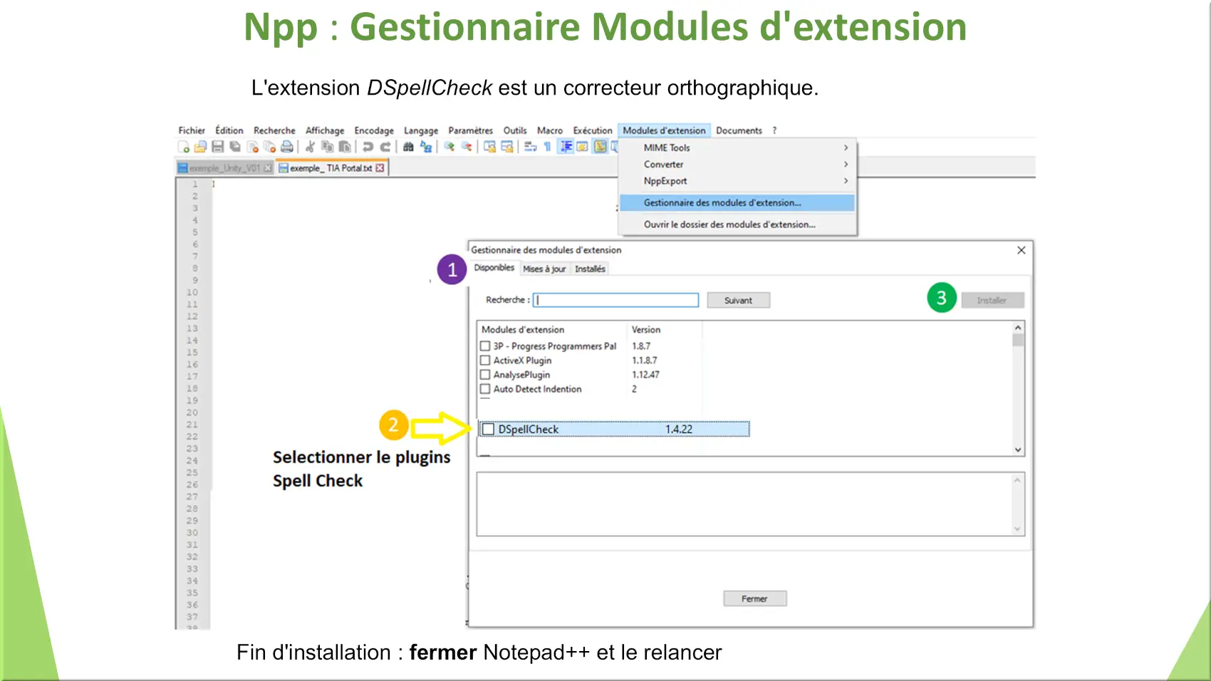1211x681 pixels.
Task: Toggle synchronized horizontal scrolling icon
Action: [507, 147]
